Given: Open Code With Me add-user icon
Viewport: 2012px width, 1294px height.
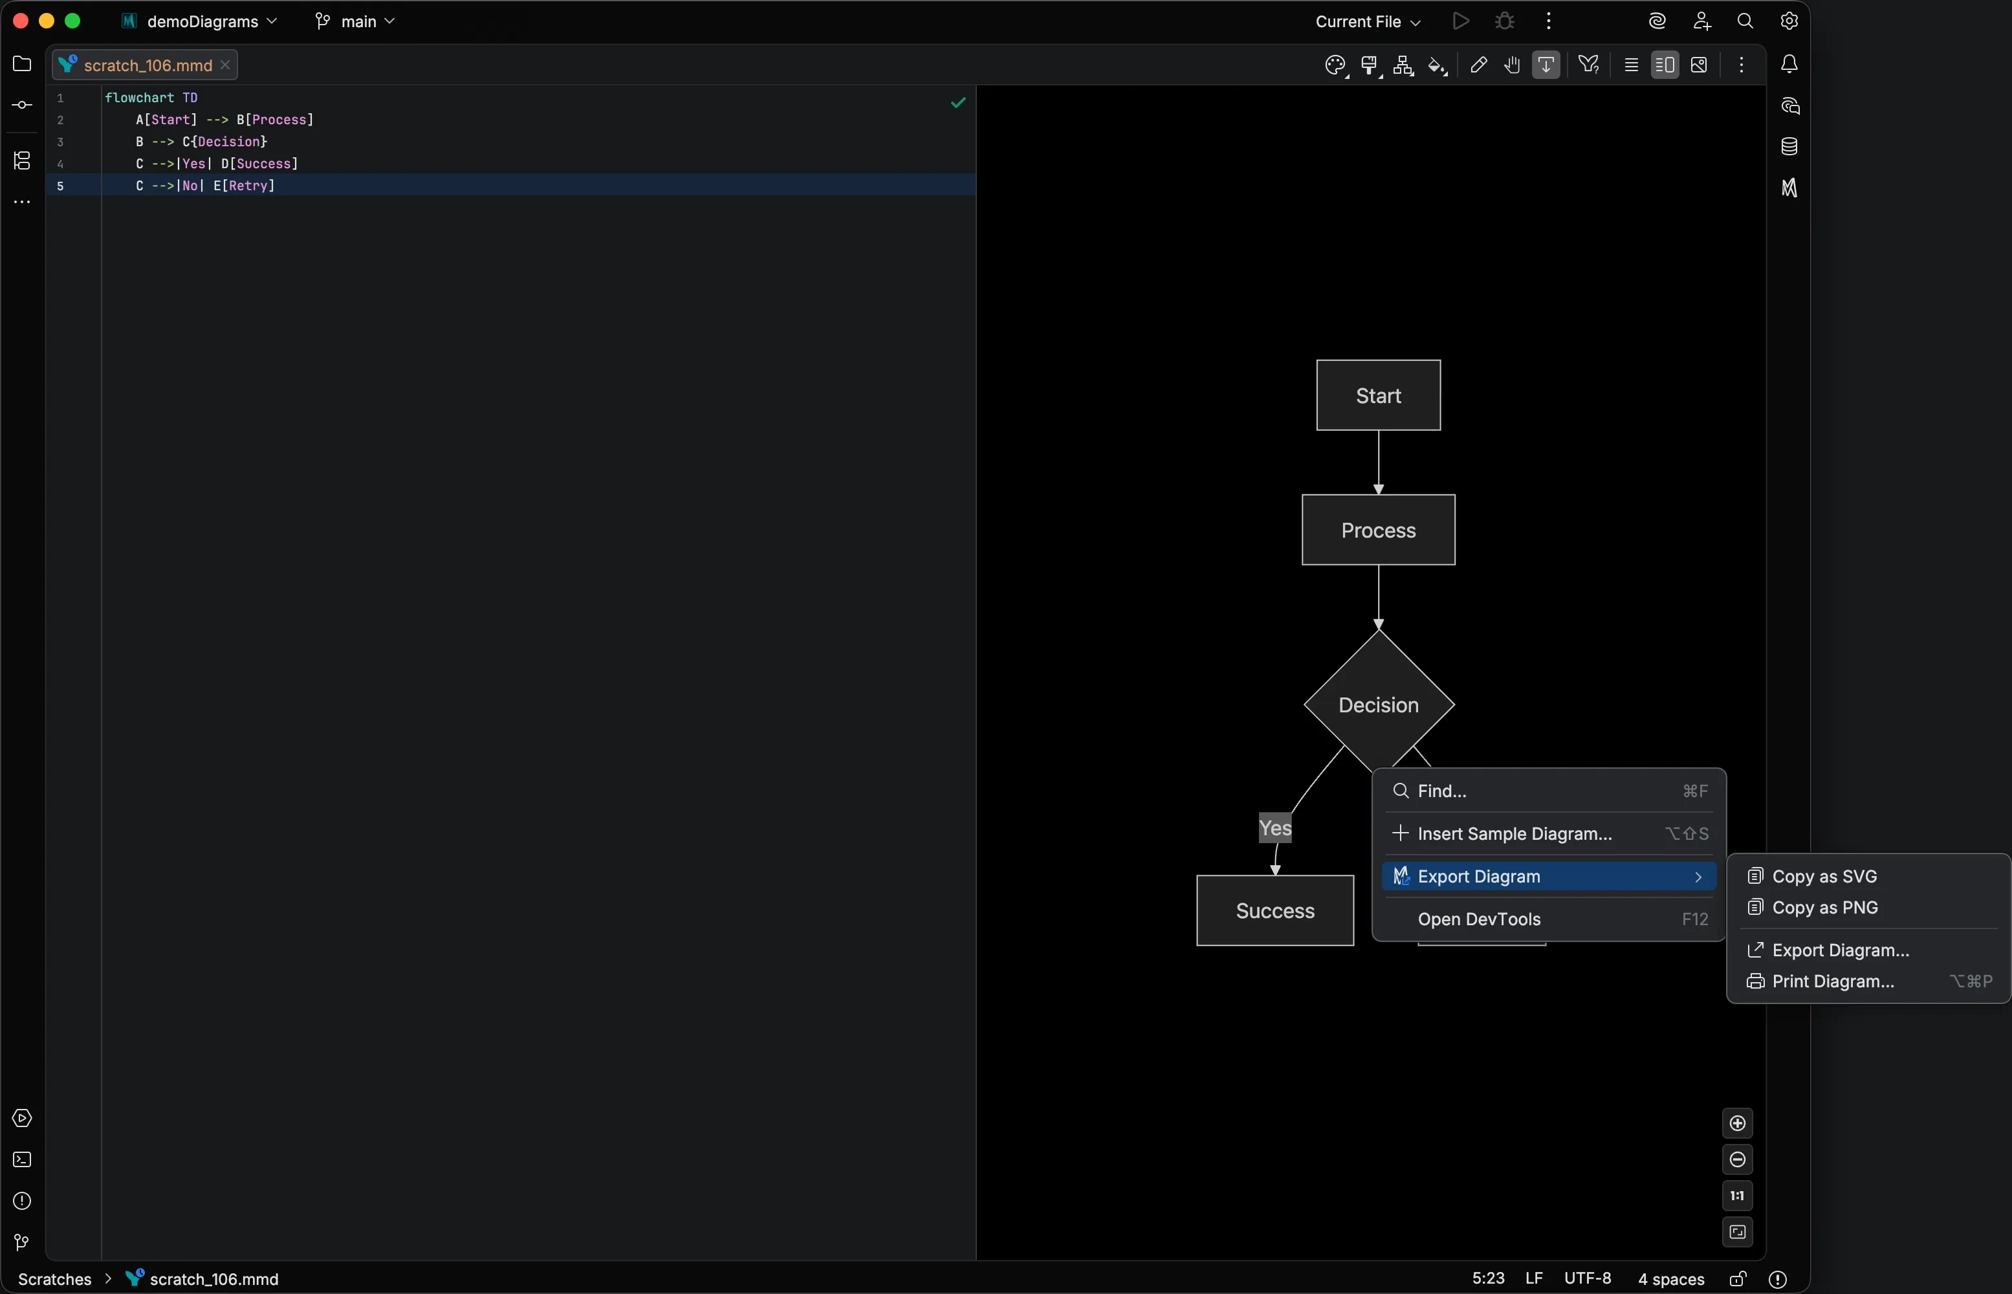Looking at the screenshot, I should pyautogui.click(x=1702, y=21).
